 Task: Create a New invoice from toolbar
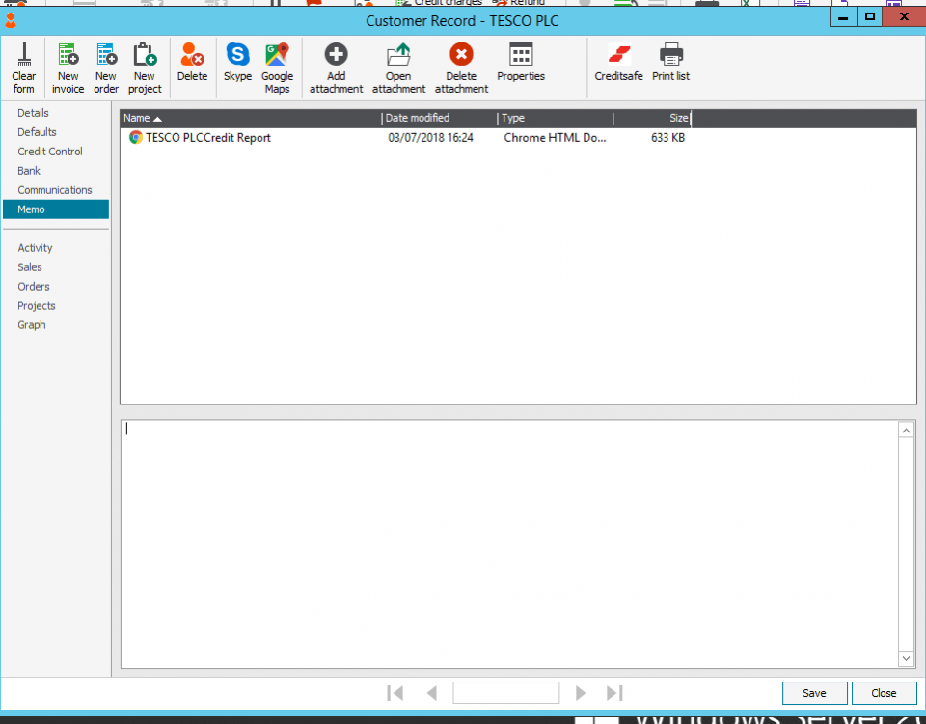tap(68, 68)
